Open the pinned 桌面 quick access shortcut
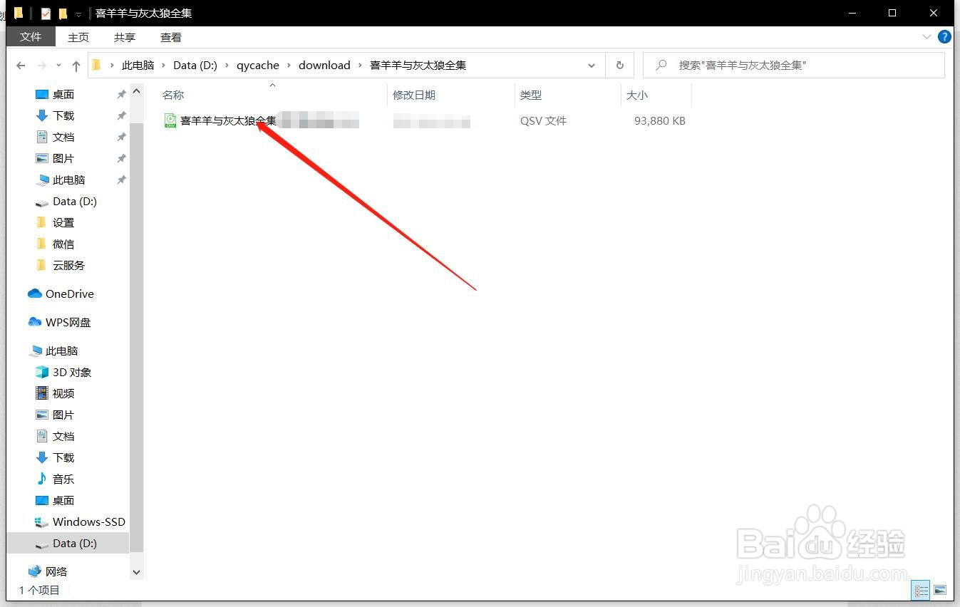 63,94
